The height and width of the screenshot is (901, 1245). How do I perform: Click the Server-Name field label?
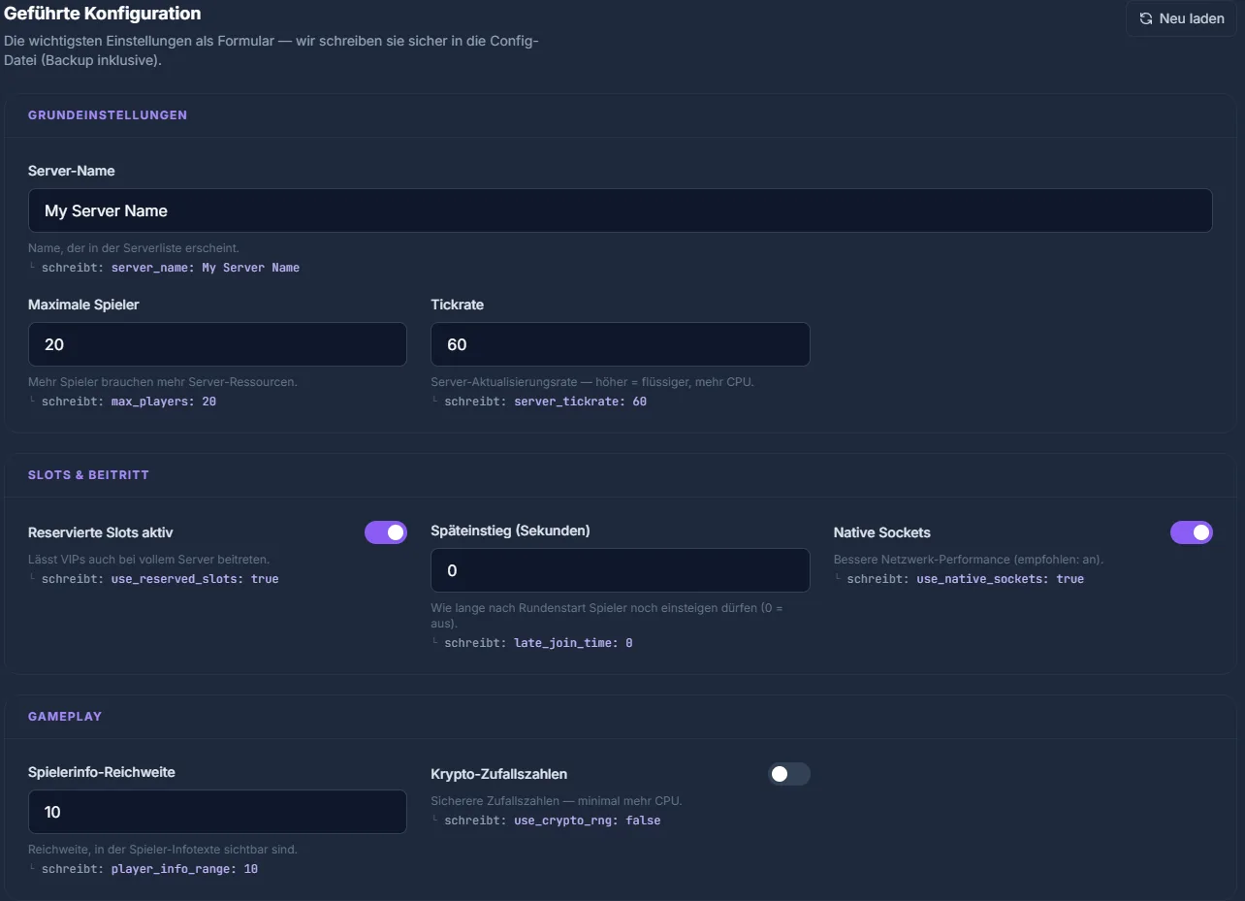72,171
